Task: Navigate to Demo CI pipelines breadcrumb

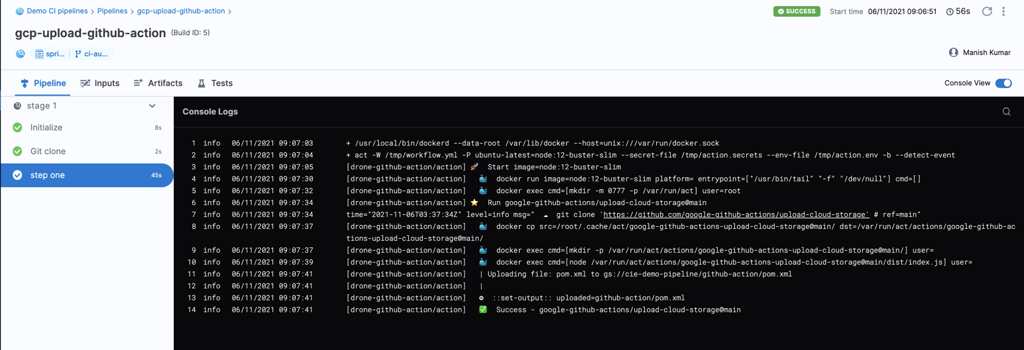Action: pyautogui.click(x=57, y=11)
